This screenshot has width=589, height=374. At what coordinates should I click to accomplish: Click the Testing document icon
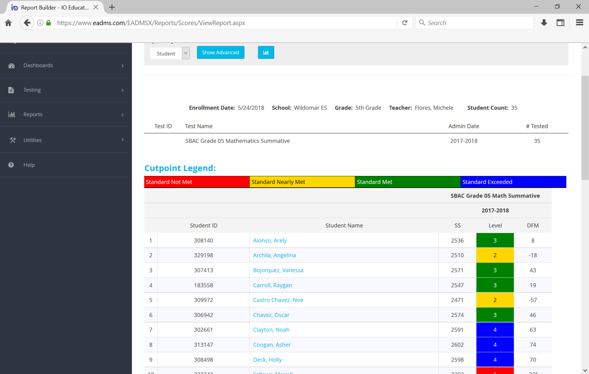11,90
